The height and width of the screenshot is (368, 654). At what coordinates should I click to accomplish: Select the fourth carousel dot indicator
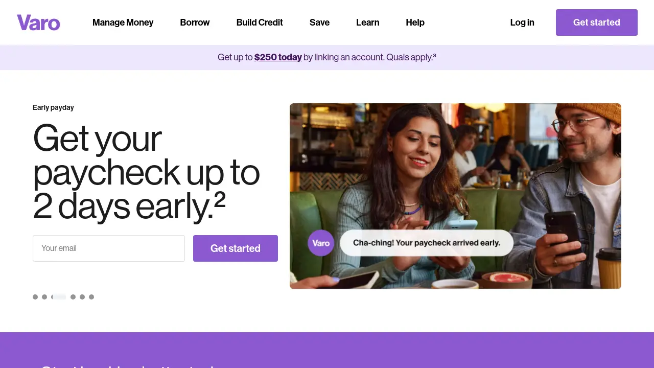[73, 297]
